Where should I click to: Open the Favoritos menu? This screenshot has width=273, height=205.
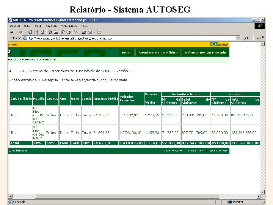pos(51,26)
